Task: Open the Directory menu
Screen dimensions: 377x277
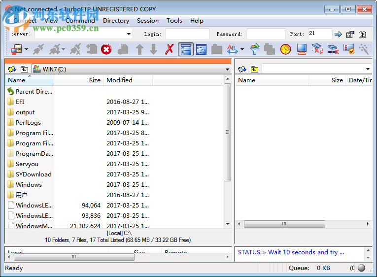Action: click(x=116, y=21)
